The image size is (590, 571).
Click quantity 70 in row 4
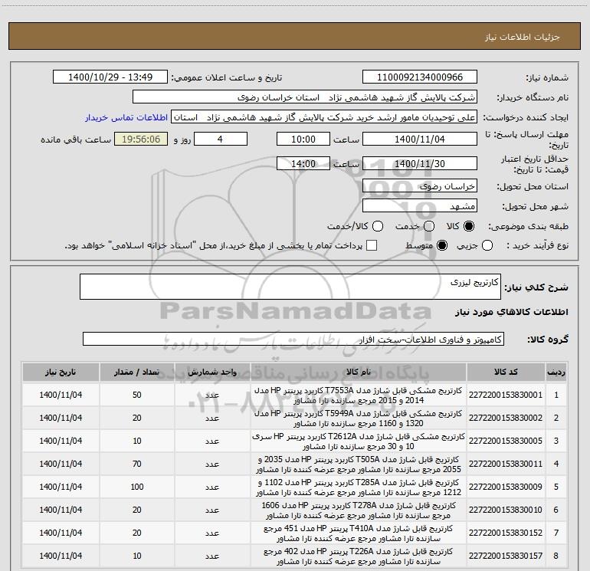[136, 464]
